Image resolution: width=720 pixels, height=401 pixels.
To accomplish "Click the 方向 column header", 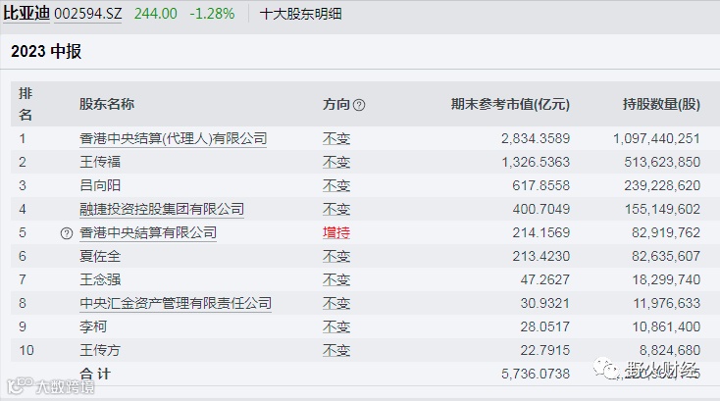I will pos(336,104).
